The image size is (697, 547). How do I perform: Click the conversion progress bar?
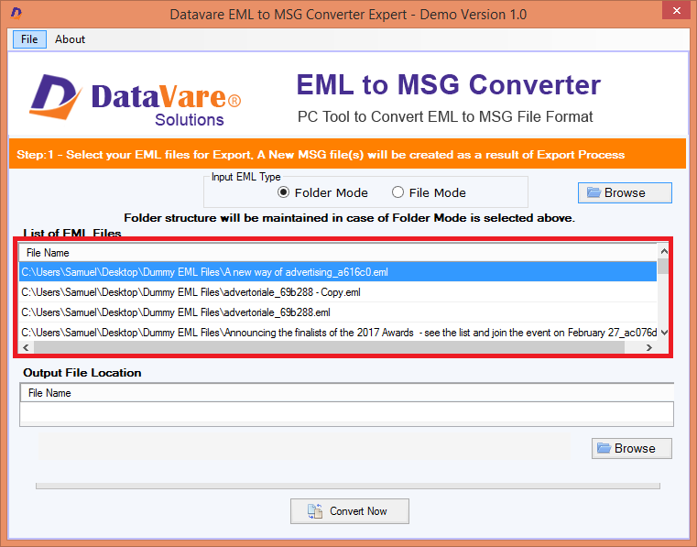click(348, 486)
